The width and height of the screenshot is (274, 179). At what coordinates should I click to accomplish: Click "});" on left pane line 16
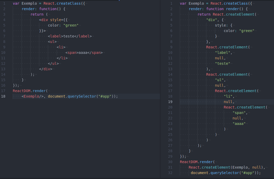[x=16, y=86]
